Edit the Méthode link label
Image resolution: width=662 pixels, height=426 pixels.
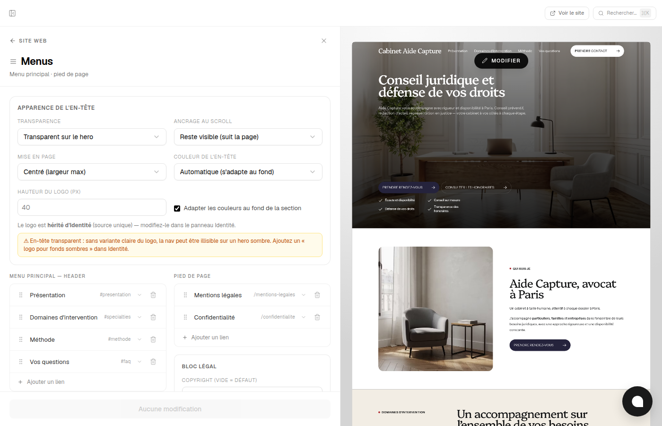42,339
